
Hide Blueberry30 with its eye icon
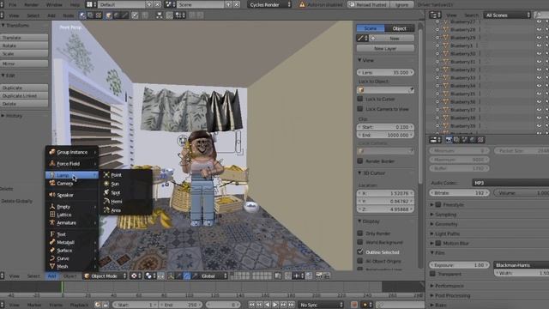coord(540,53)
